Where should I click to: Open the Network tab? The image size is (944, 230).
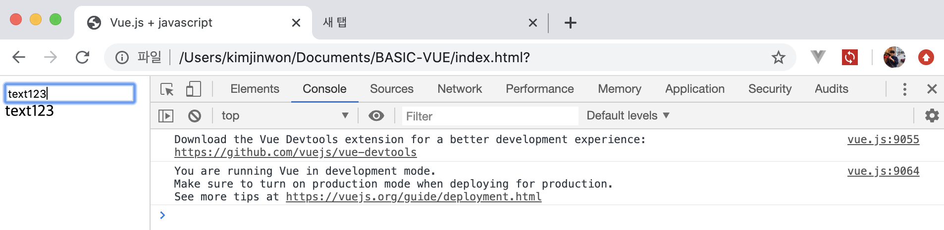click(459, 89)
